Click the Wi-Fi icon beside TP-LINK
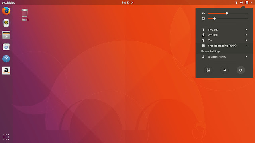The image size is (255, 143). [x=204, y=29]
